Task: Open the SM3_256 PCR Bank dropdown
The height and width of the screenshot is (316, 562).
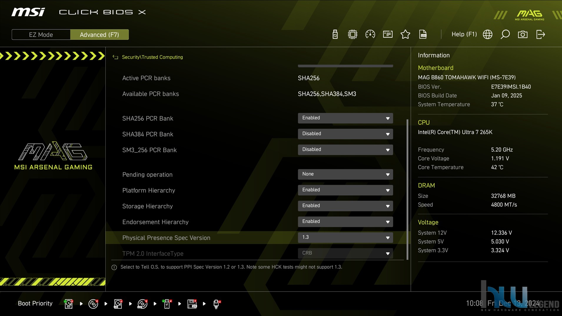Action: coord(345,150)
